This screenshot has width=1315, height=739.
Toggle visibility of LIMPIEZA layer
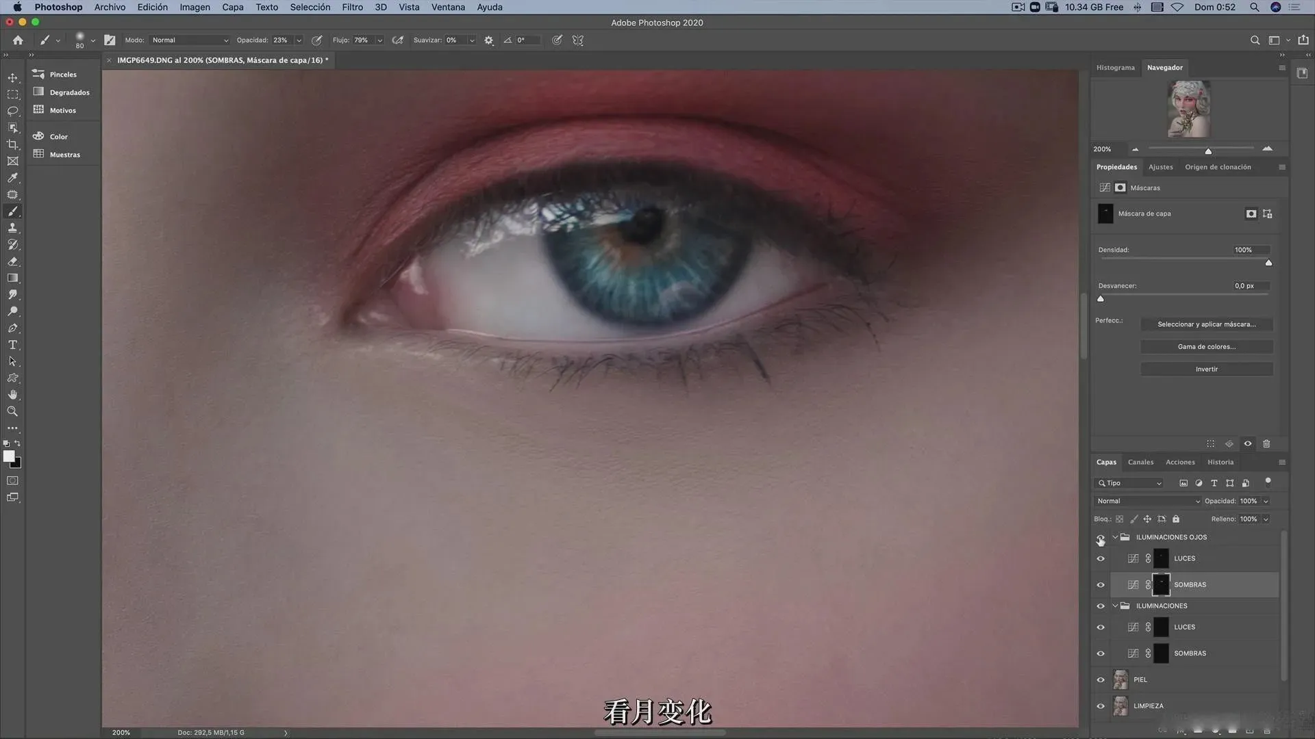click(1101, 705)
